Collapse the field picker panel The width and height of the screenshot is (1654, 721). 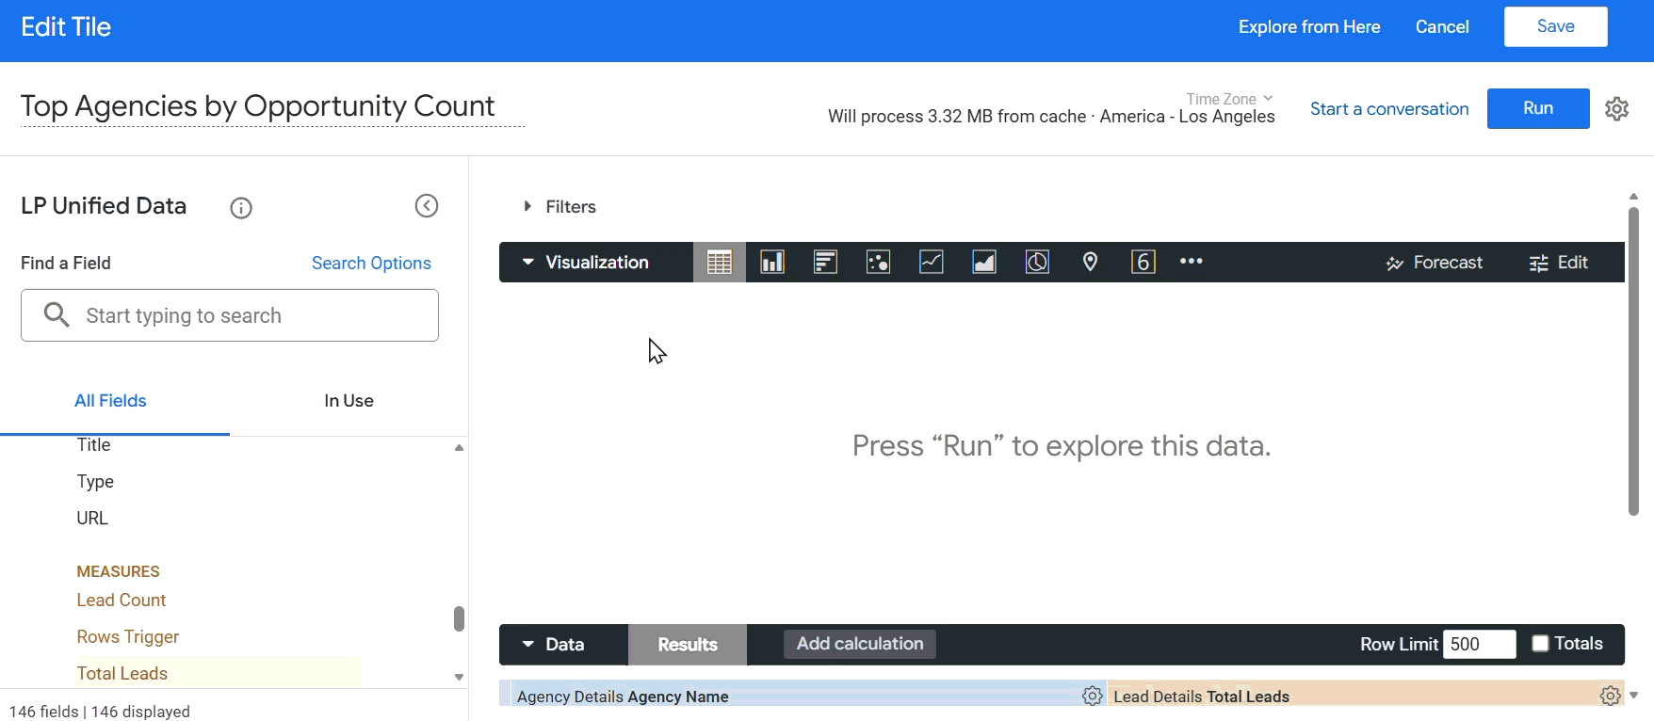click(427, 206)
